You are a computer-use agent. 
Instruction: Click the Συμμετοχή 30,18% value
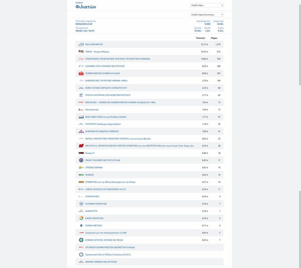tap(220, 24)
